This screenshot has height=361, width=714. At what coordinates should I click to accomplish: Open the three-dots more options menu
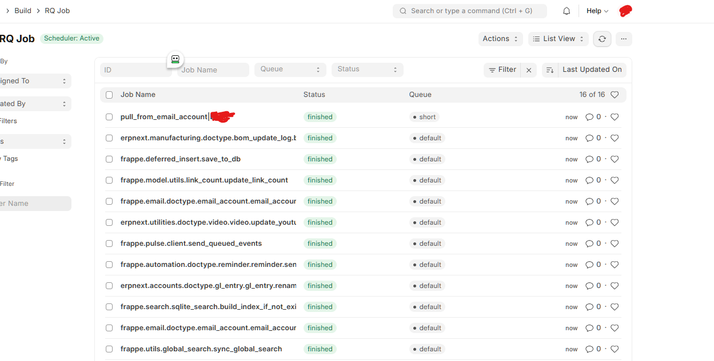coord(624,39)
